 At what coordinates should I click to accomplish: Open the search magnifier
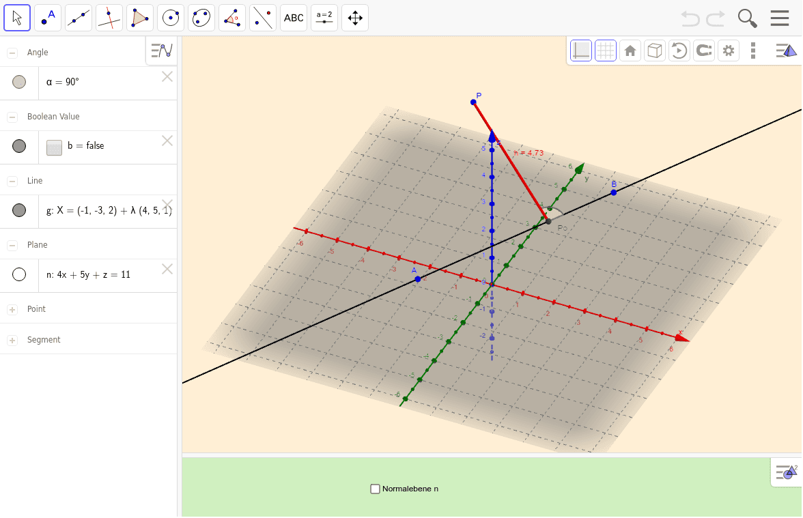747,18
